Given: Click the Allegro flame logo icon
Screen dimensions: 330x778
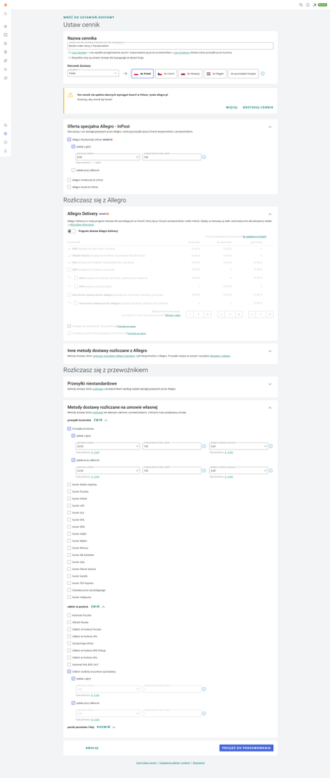Looking at the screenshot, I should 5,4.
